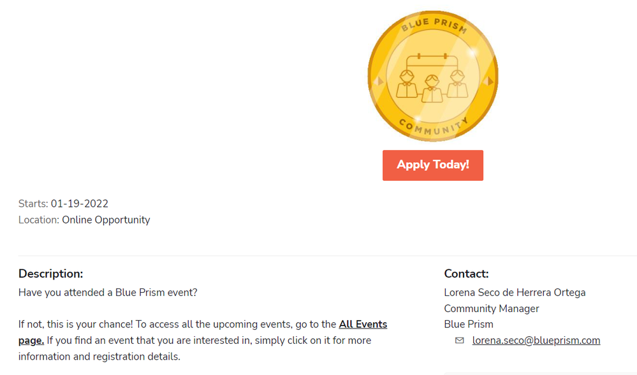Select the middle person figure in badge
This screenshot has height=375, width=637.
click(x=433, y=89)
